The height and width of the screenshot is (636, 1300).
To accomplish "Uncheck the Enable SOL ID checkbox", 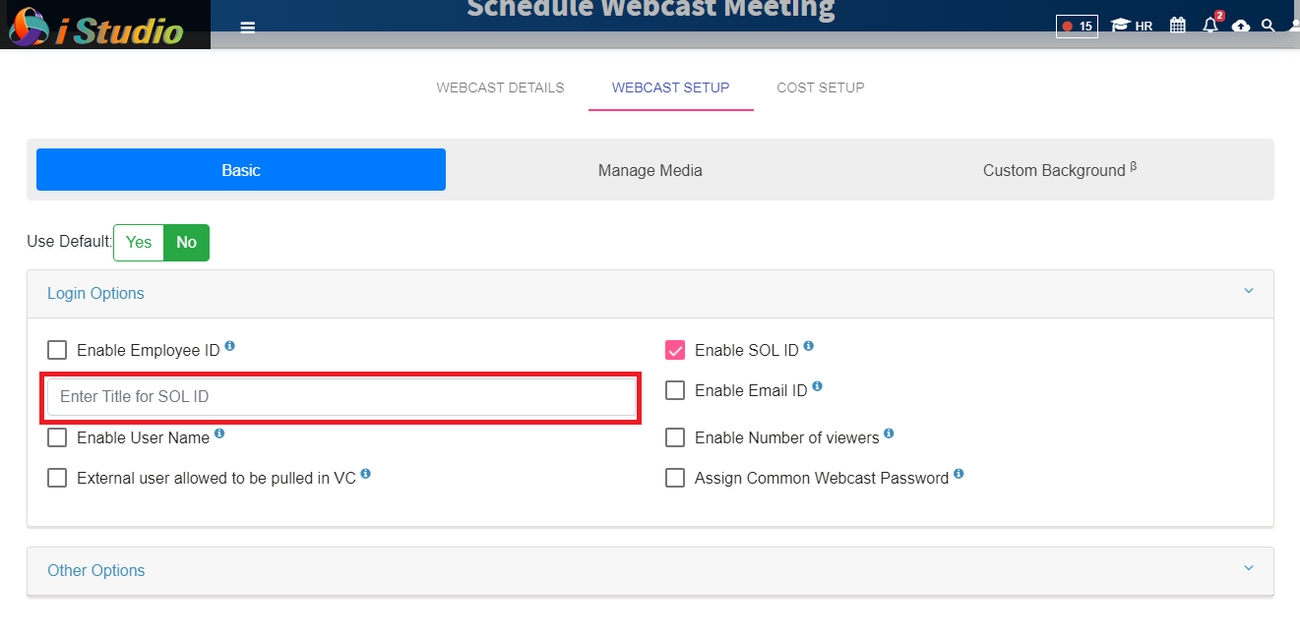I will click(675, 350).
